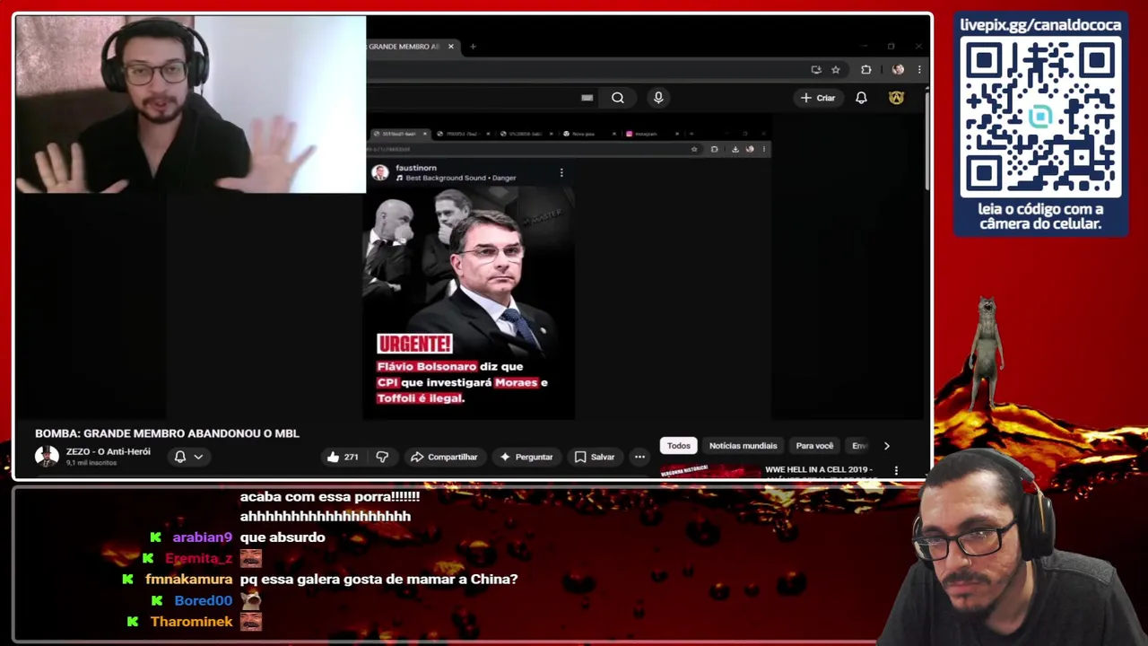Viewport: 1148px width, 646px height.
Task: Click the green badge beside arabian9
Action: (x=156, y=537)
